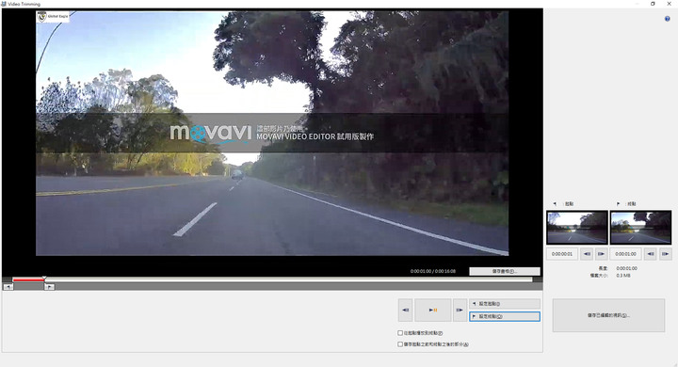Click the highlighted set end point button
The image size is (678, 367).
(505, 316)
